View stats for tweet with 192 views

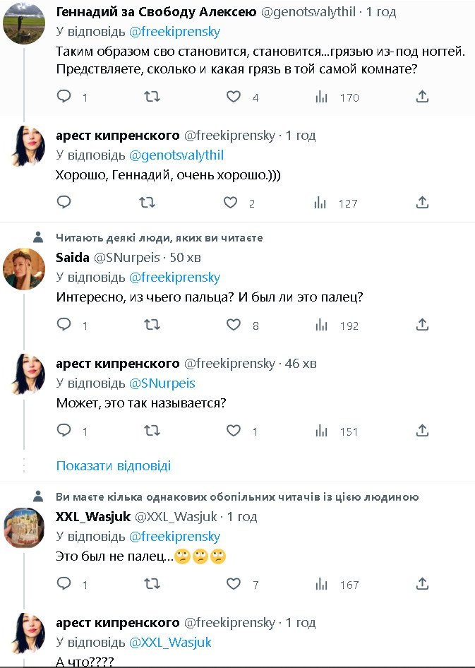321,325
